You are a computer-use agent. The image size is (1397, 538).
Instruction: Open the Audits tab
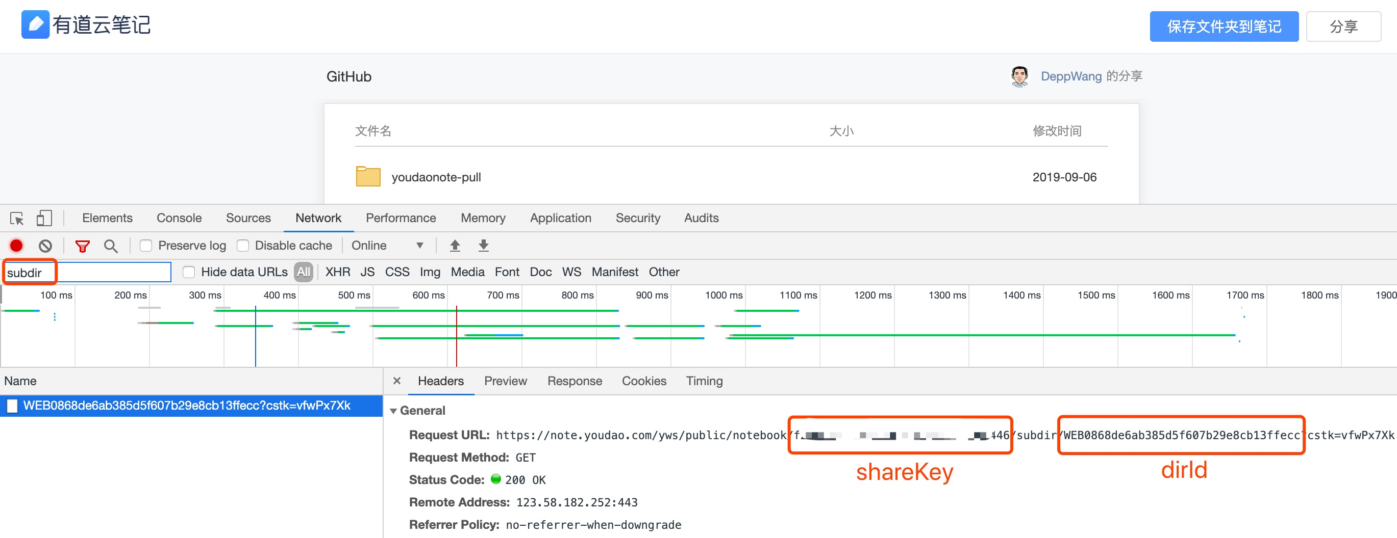[x=701, y=218]
